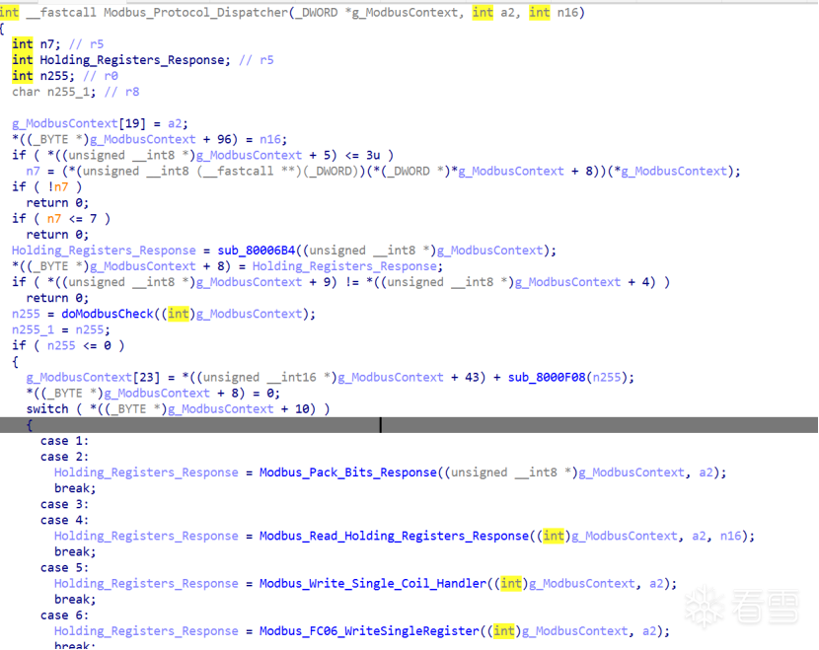
Task: Click the Modbus_Write_Single_Coil_Handler function call
Action: (372, 583)
